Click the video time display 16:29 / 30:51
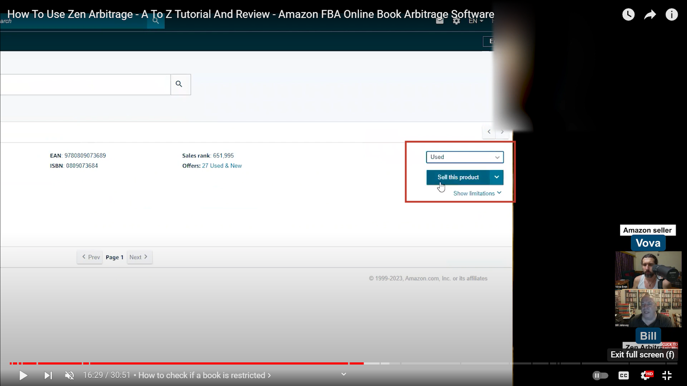Screen dimensions: 687x386 point(106,375)
